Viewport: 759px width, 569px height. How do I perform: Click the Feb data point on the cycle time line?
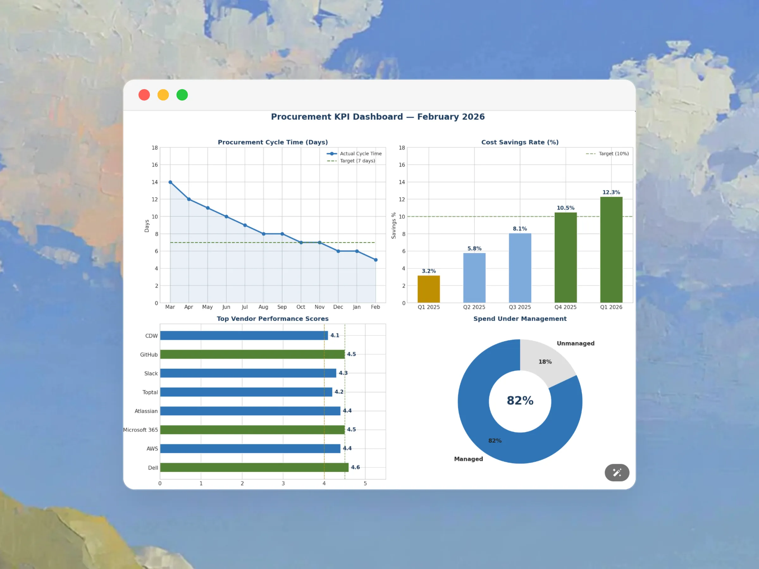click(x=375, y=260)
